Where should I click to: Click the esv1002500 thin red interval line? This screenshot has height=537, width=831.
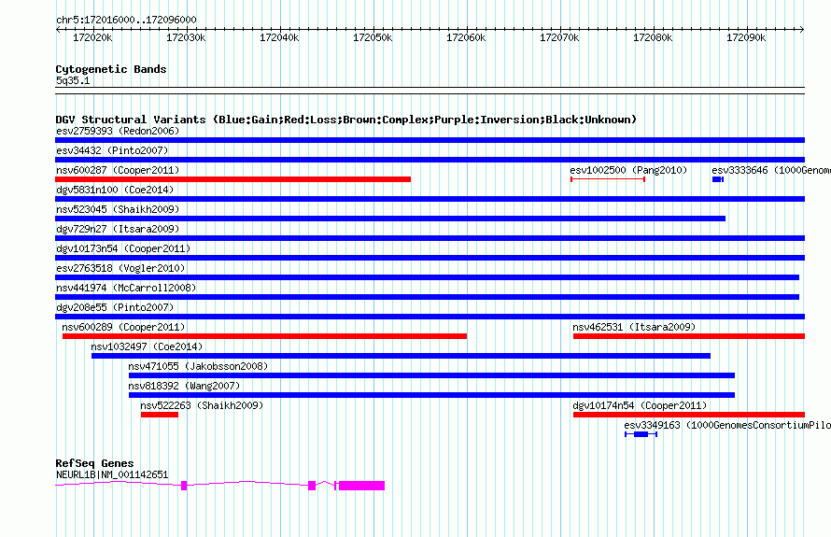(608, 179)
